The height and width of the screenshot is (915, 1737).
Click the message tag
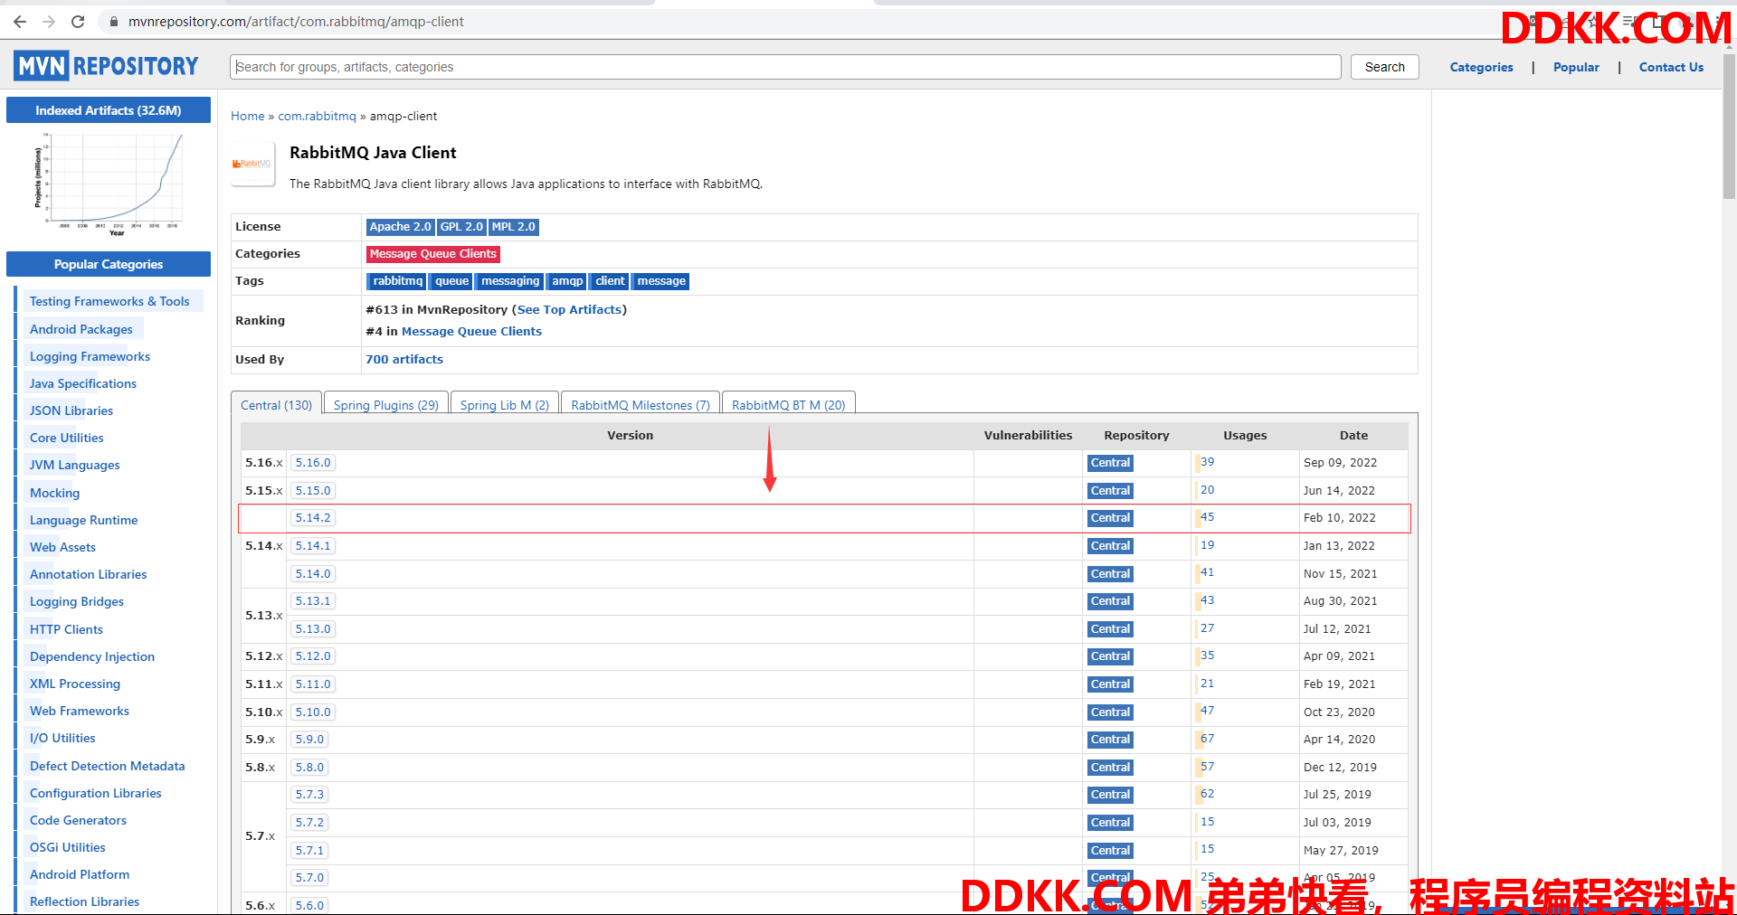(x=661, y=281)
